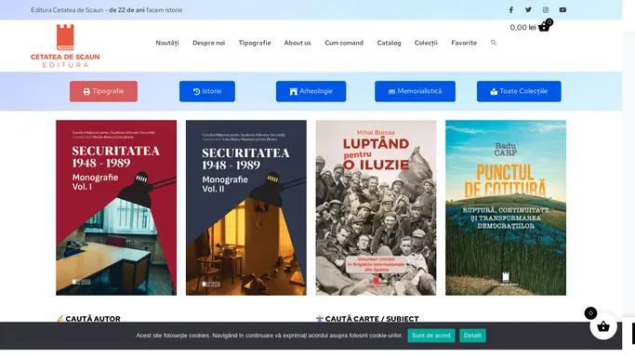
Task: Click the Cetatea de Scaun logo
Action: [65, 46]
